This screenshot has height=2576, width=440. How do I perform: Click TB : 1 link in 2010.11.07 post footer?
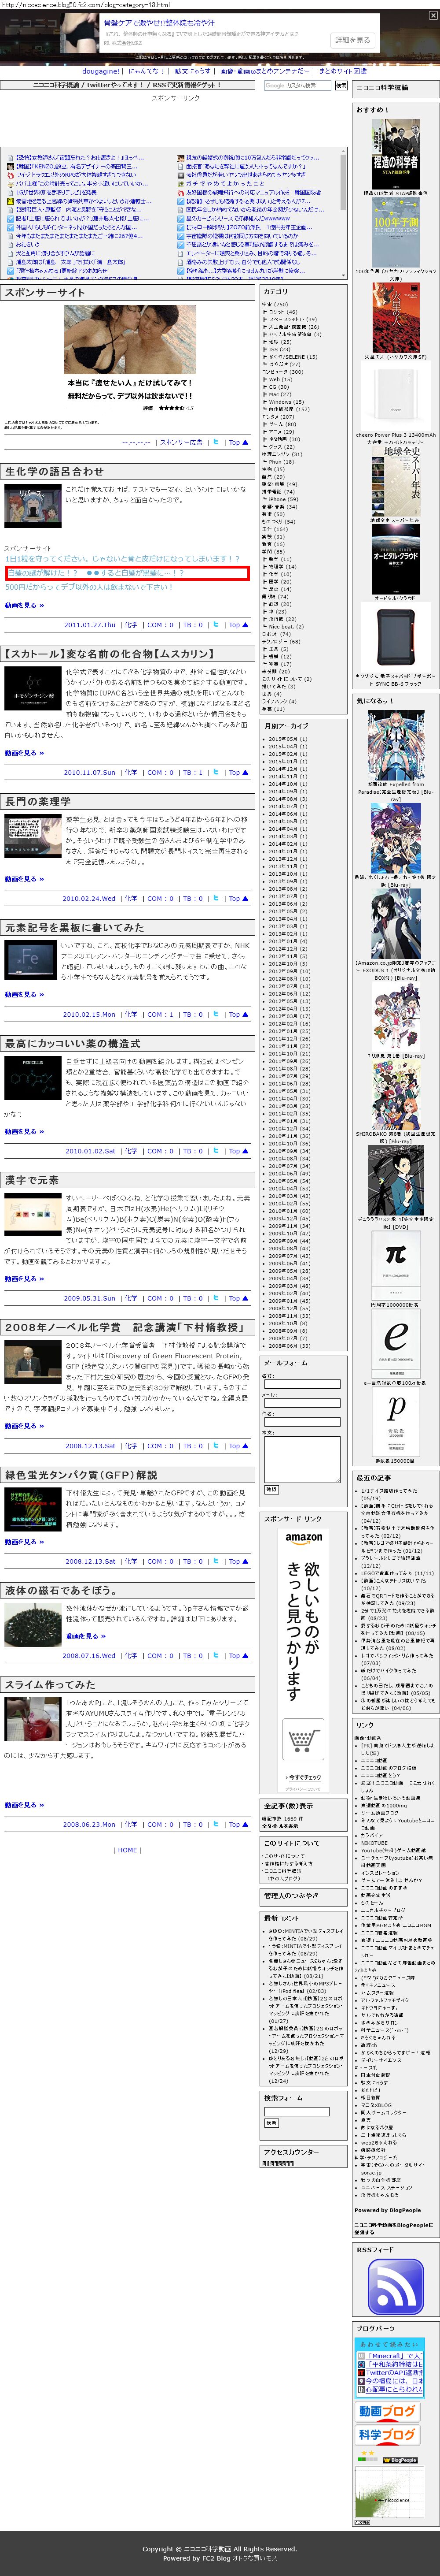pos(193,772)
